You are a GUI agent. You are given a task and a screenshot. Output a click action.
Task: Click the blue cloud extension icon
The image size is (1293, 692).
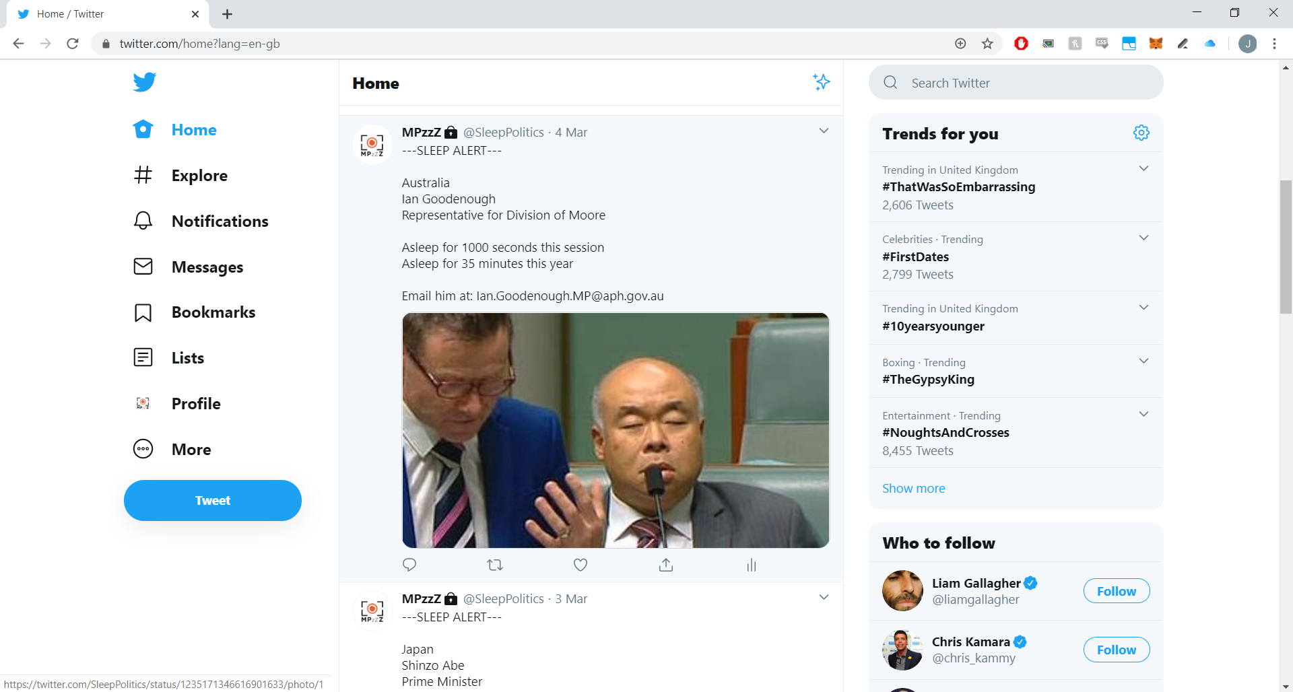tap(1210, 44)
